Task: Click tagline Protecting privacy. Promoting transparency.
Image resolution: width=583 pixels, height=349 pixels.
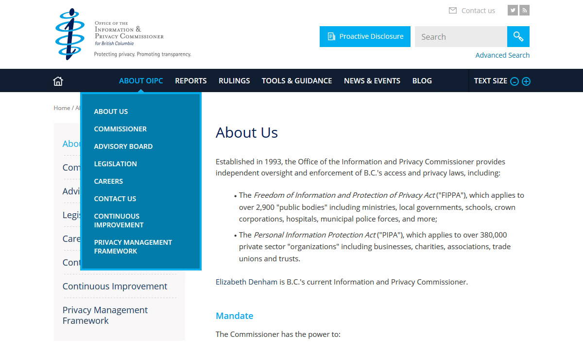Action: point(142,54)
